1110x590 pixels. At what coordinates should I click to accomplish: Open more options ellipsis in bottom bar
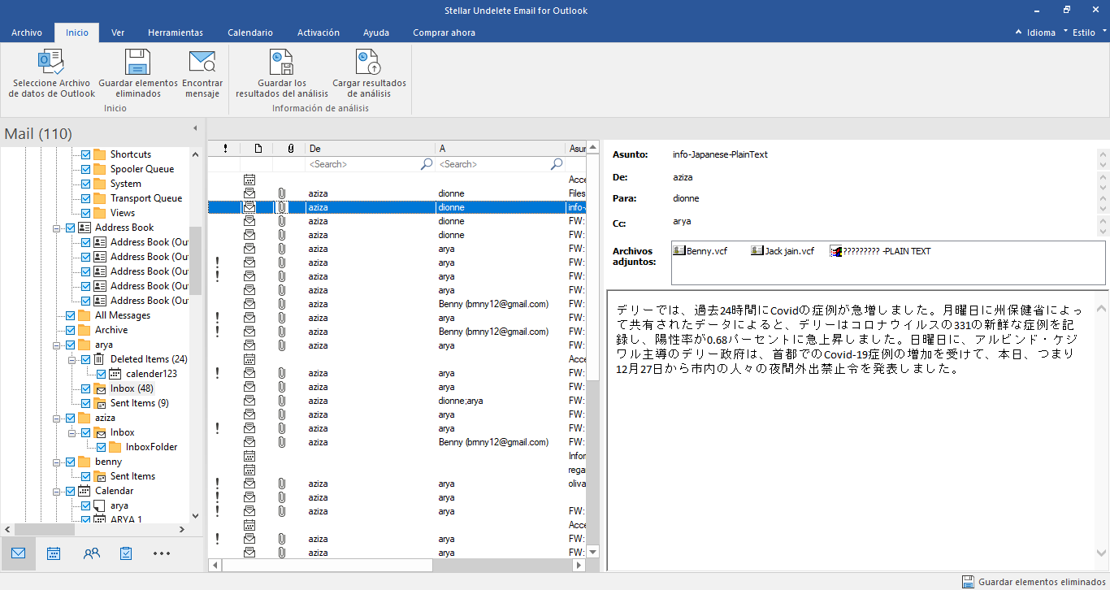pyautogui.click(x=162, y=553)
